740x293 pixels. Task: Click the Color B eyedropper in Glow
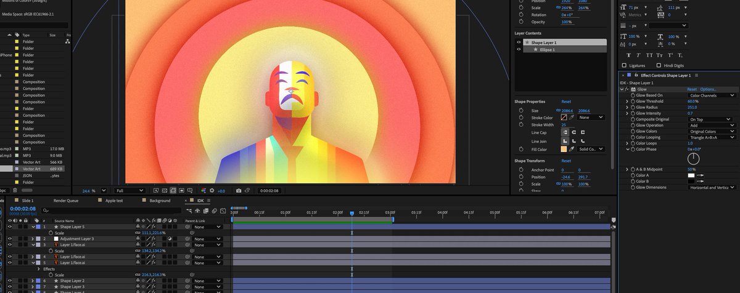[x=701, y=182]
